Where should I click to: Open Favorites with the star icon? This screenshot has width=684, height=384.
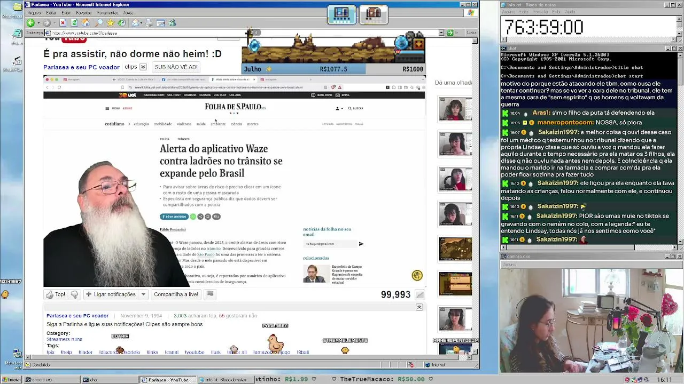pyautogui.click(x=111, y=23)
